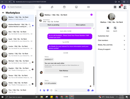Click the Search Facebook field

(x=21, y=7)
